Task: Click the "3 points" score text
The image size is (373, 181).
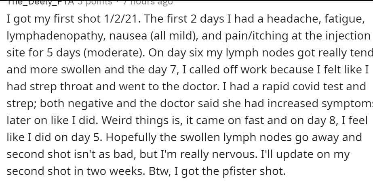Action: click(95, 2)
